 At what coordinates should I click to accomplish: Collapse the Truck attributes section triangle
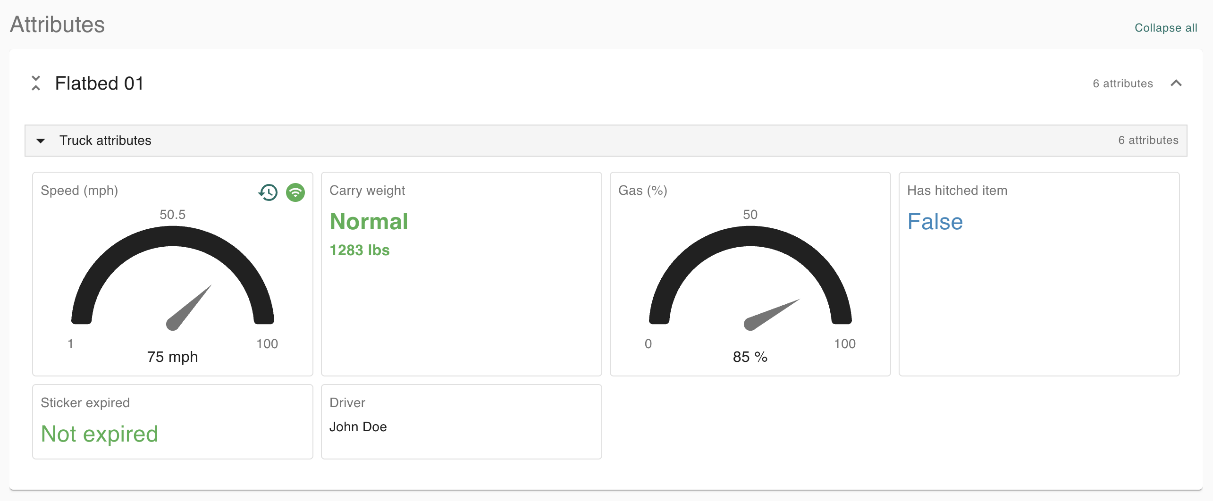[x=41, y=141]
